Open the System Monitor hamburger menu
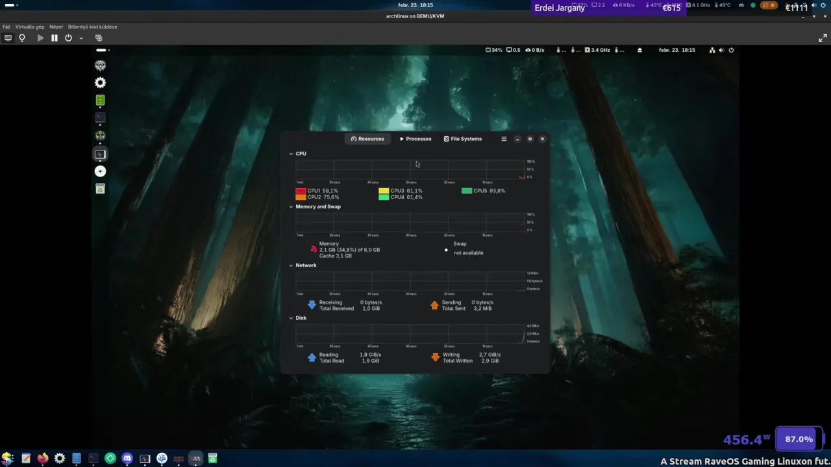 (504, 139)
